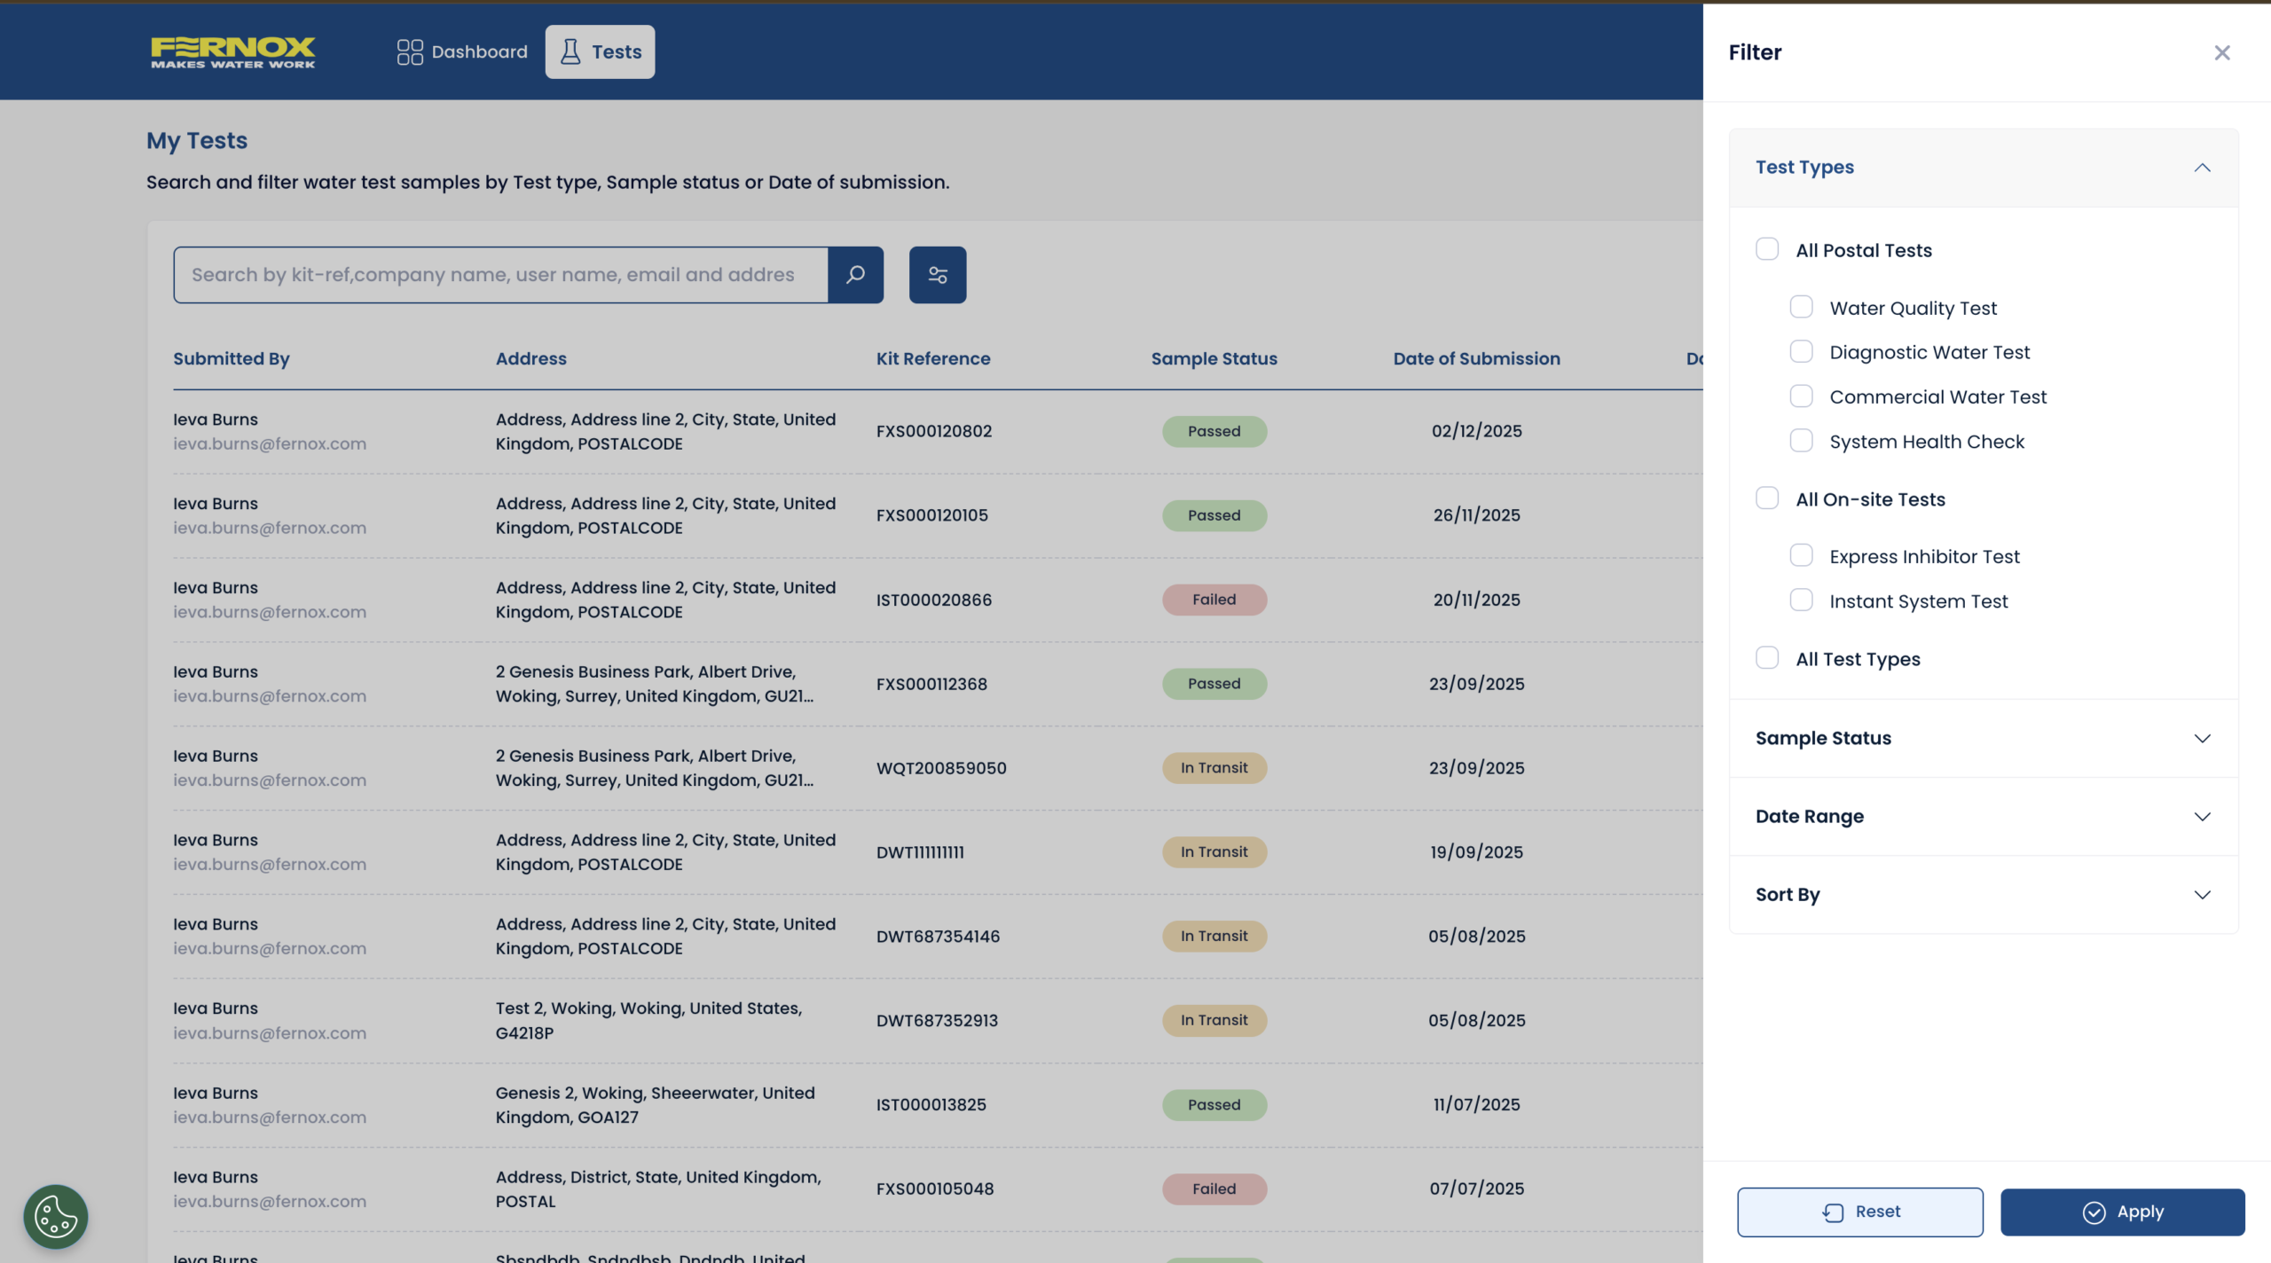This screenshot has width=2271, height=1263.
Task: Click the kit reference search input field
Action: [500, 275]
